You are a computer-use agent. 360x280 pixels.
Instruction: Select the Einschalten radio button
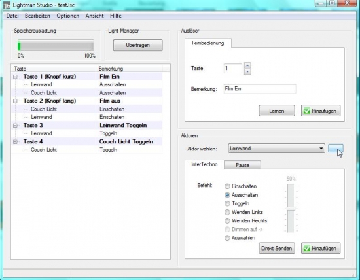(227, 186)
